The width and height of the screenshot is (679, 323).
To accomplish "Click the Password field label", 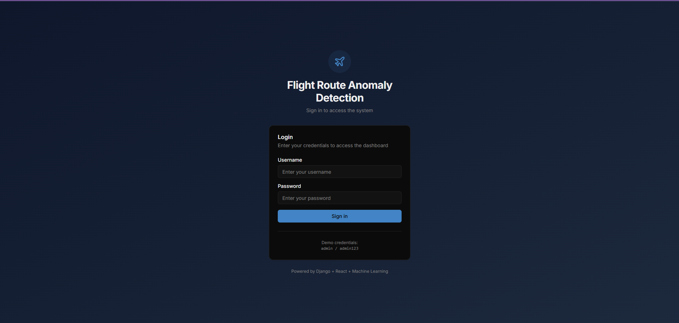I will click(289, 186).
